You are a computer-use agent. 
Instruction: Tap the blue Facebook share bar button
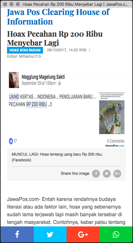[17, 234]
